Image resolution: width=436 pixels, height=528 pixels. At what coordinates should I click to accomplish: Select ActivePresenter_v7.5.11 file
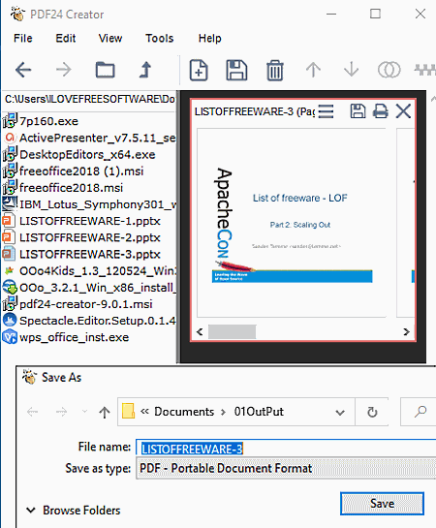click(x=89, y=138)
